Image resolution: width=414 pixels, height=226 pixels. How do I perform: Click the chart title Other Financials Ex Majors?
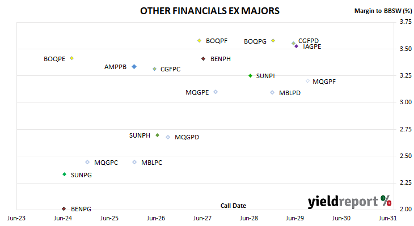click(x=210, y=11)
